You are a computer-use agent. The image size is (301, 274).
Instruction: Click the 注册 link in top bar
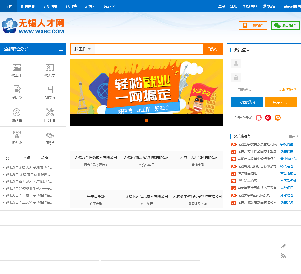click(234, 6)
